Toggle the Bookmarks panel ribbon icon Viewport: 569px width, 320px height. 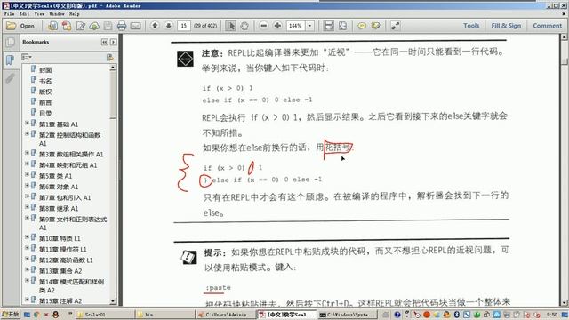pos(10,60)
